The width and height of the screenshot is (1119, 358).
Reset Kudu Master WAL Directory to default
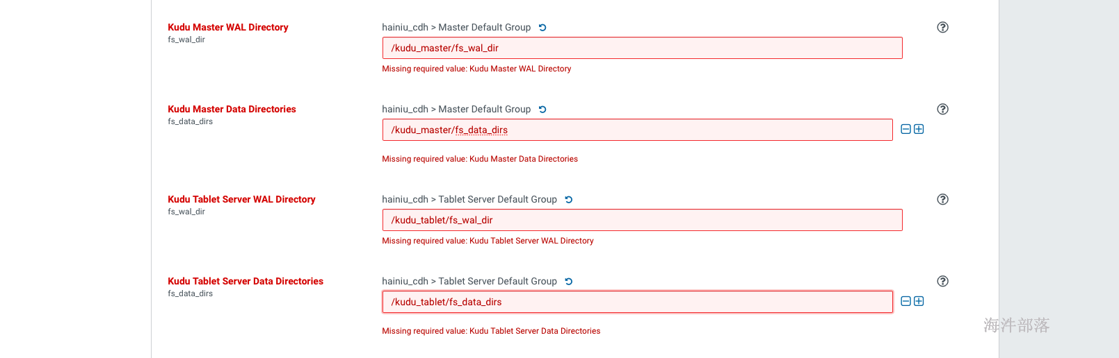tap(542, 28)
